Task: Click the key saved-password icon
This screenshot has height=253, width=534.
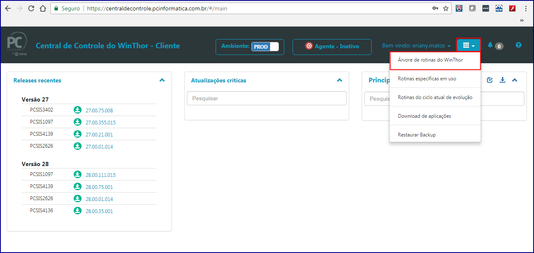Action: [x=435, y=8]
